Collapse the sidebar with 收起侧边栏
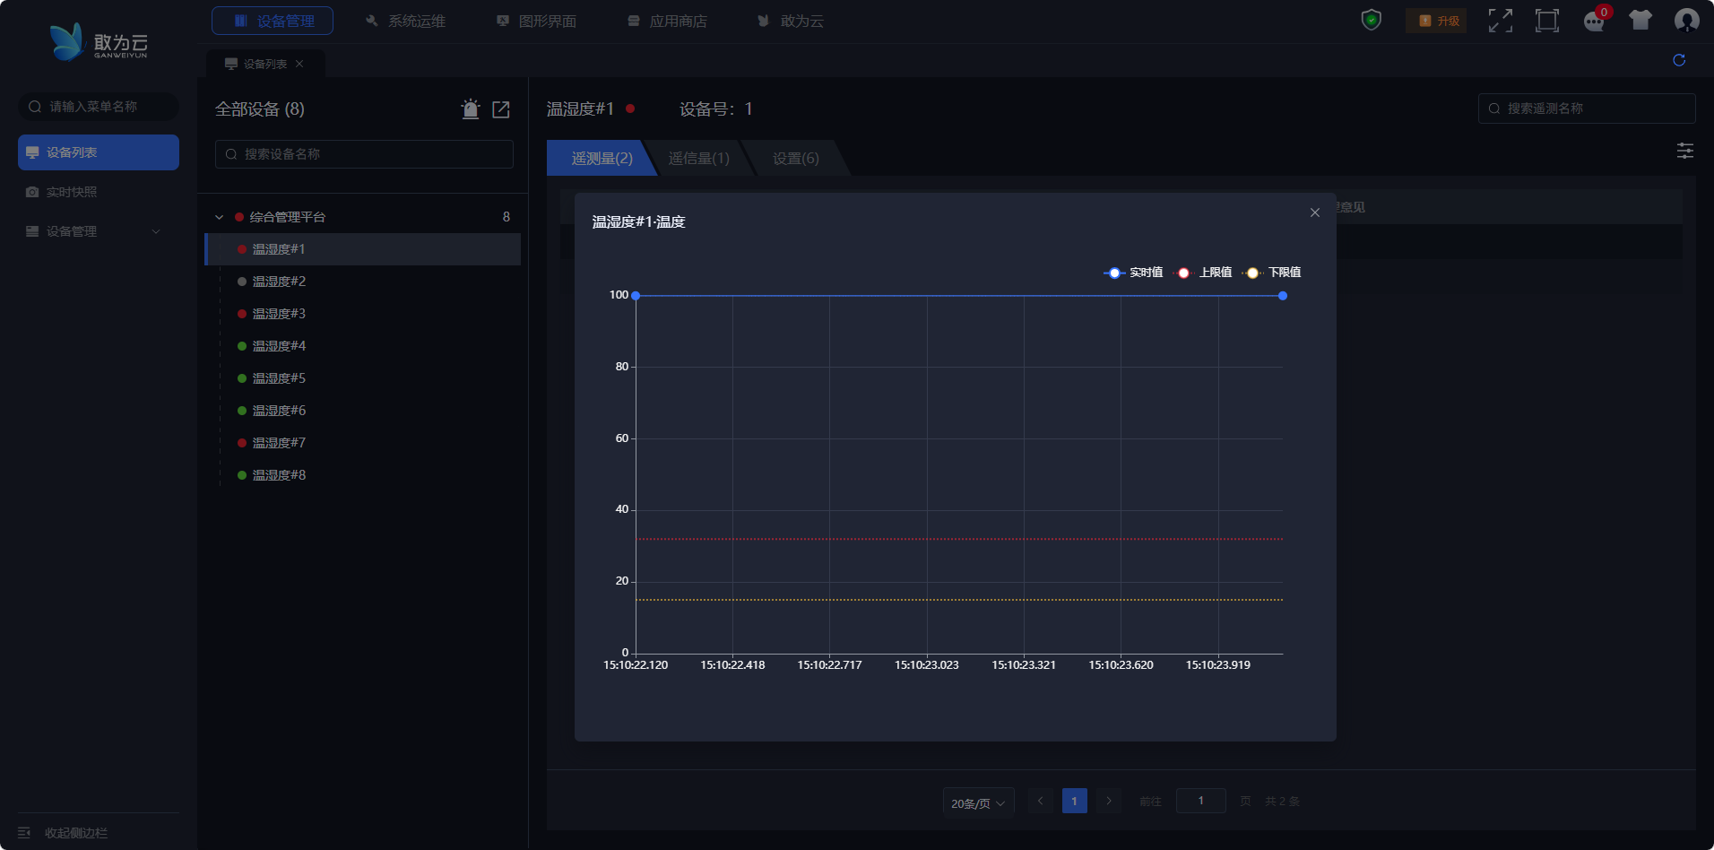 pyautogui.click(x=63, y=833)
